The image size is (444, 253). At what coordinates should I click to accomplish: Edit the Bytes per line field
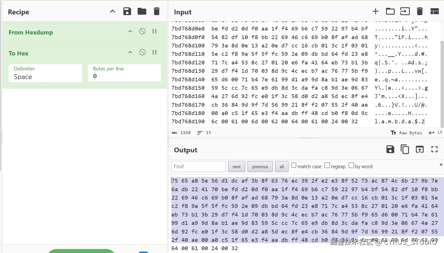[124, 73]
